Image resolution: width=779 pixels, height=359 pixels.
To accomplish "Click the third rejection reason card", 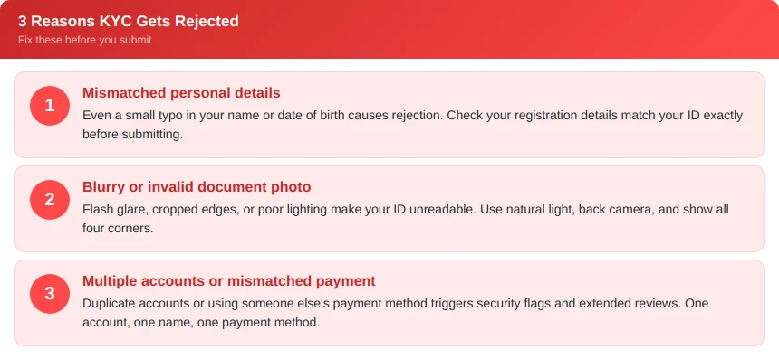I will [x=389, y=303].
